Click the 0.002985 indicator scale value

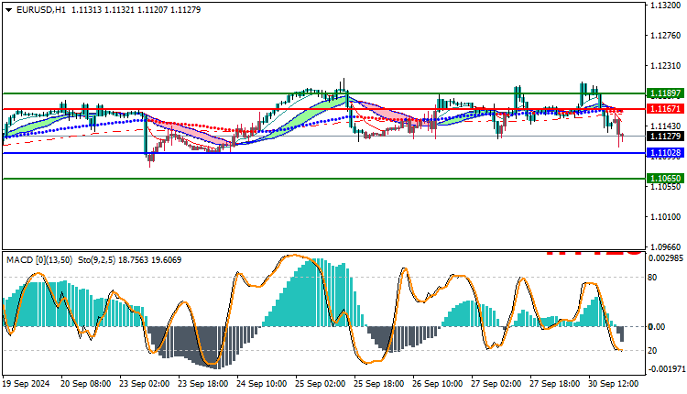tap(666, 258)
